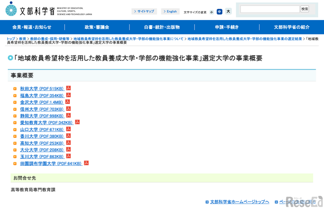Open the PDF icon next to 静岡大学
Screen dimensions: 324x208
tap(68, 115)
